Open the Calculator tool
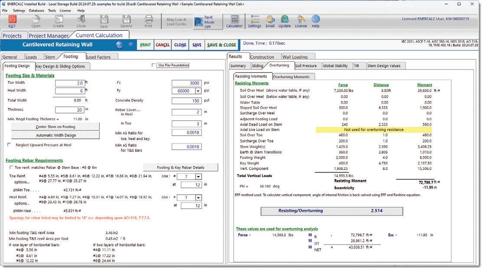The image size is (483, 268). [x=235, y=21]
